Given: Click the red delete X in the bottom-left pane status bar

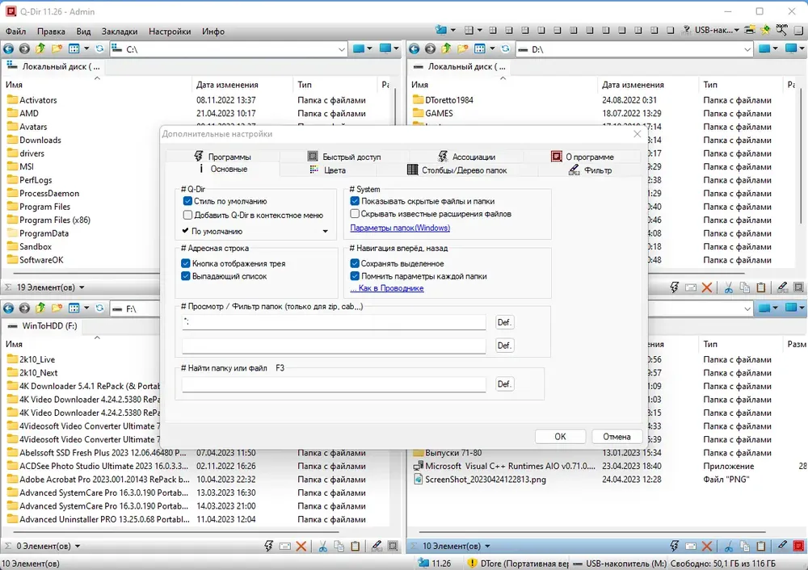Looking at the screenshot, I should click(301, 547).
